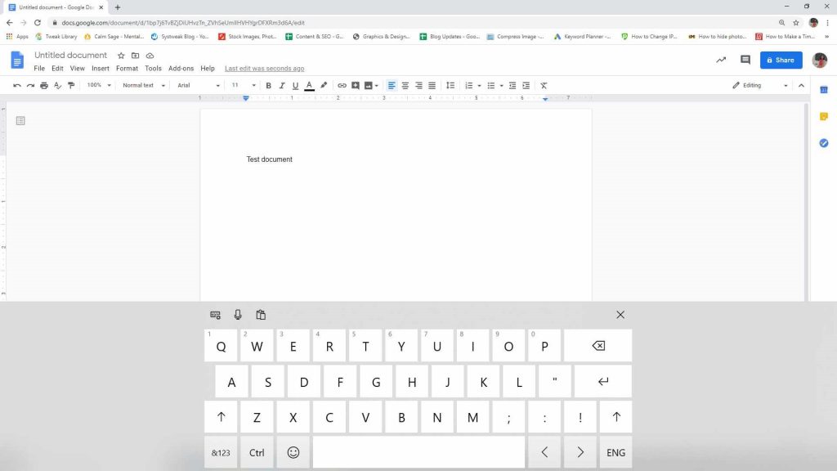The width and height of the screenshot is (837, 471).
Task: Open Google Keep side panel icon
Action: pos(824,116)
